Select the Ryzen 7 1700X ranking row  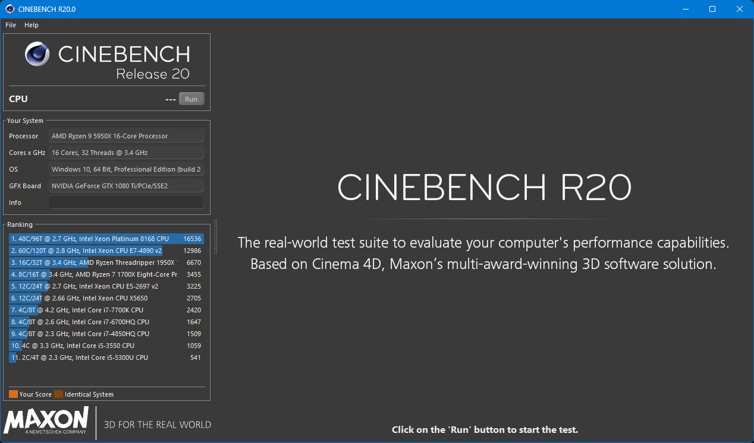[x=106, y=274]
